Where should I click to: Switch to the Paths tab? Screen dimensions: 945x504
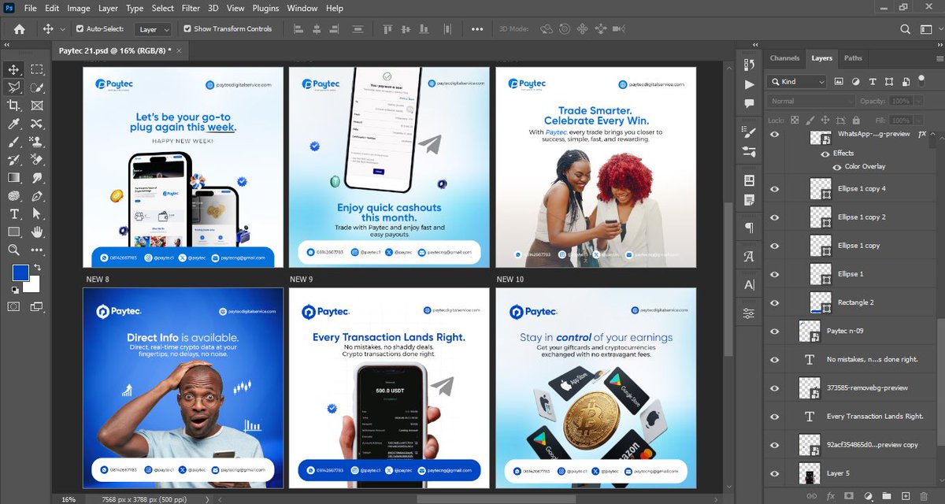pos(853,58)
